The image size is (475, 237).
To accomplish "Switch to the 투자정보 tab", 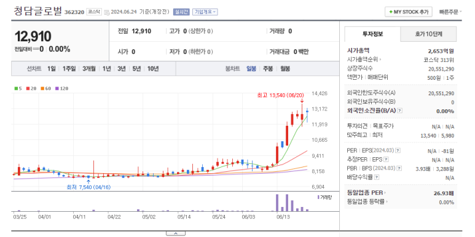I will [x=372, y=34].
